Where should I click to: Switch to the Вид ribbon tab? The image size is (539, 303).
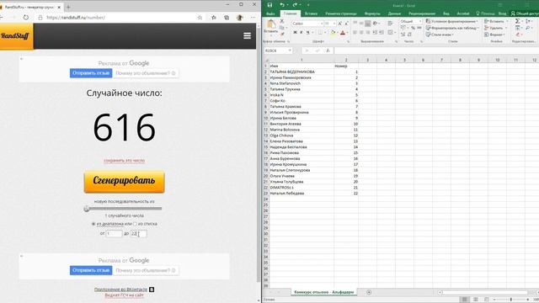pos(446,13)
